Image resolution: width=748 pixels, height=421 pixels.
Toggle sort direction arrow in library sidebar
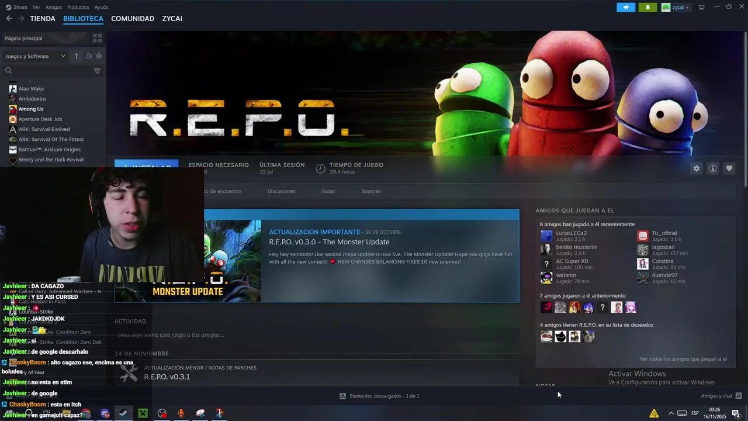coord(76,56)
